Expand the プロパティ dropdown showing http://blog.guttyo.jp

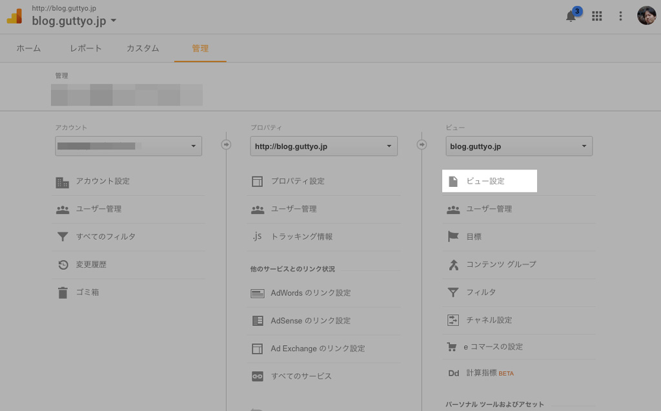click(x=323, y=146)
